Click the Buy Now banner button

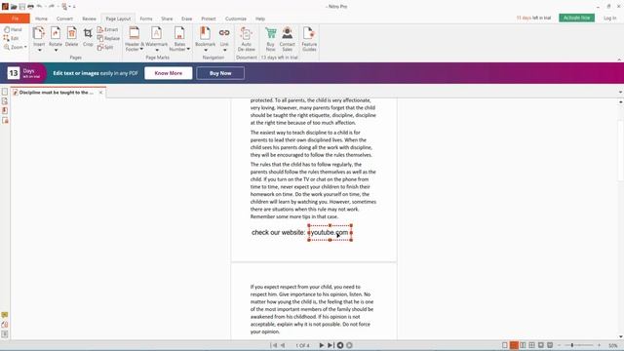220,73
